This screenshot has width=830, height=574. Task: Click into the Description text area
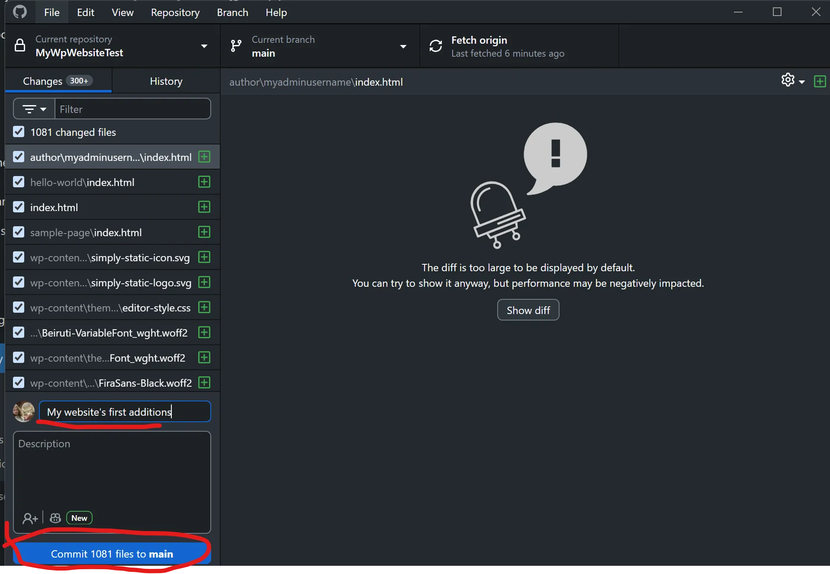click(x=112, y=471)
